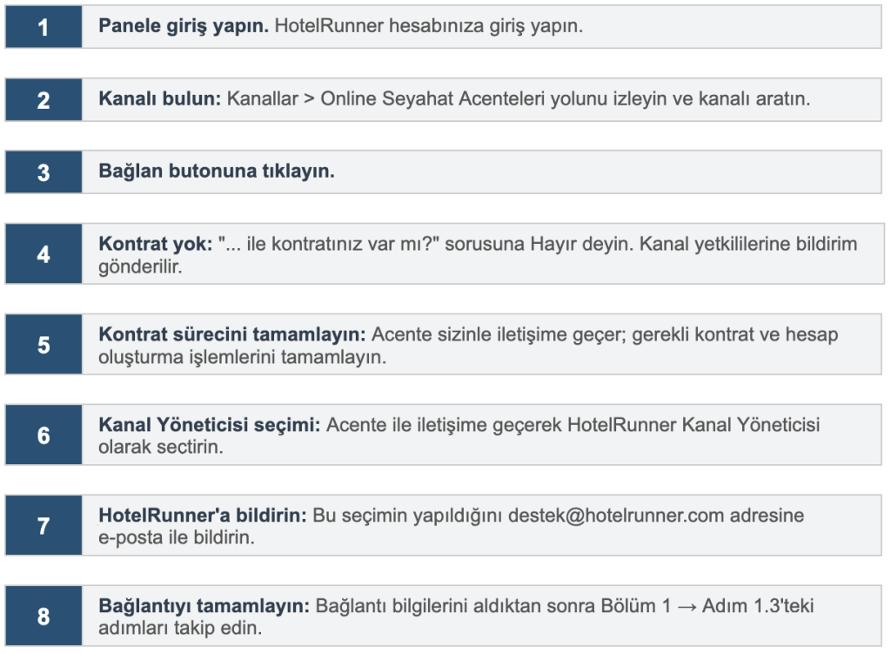Click the "HotelRunner'a bildirin:" heading
Viewport: 891px width, 654px height.
[x=203, y=516]
